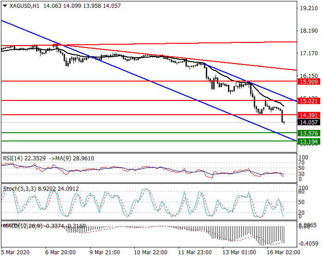Click the ->MA(9) 28.9610 value
The image size is (323, 258).
[72, 158]
